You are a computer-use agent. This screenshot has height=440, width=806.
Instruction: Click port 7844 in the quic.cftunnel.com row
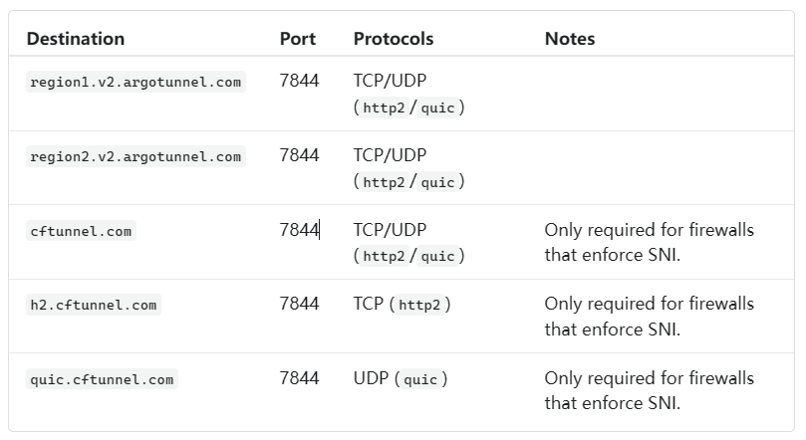point(299,378)
